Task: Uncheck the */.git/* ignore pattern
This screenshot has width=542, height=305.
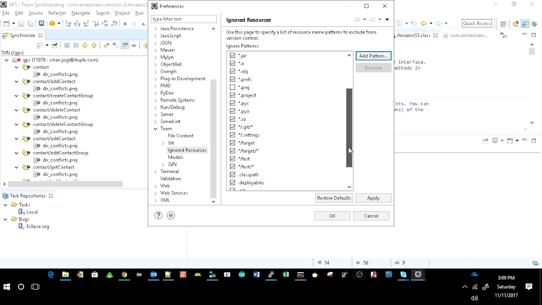Action: pos(232,127)
